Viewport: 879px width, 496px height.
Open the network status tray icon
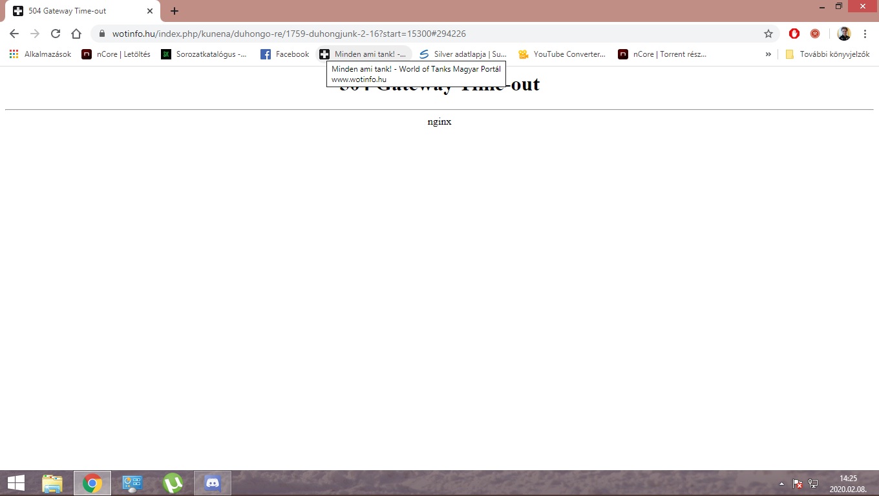click(813, 484)
